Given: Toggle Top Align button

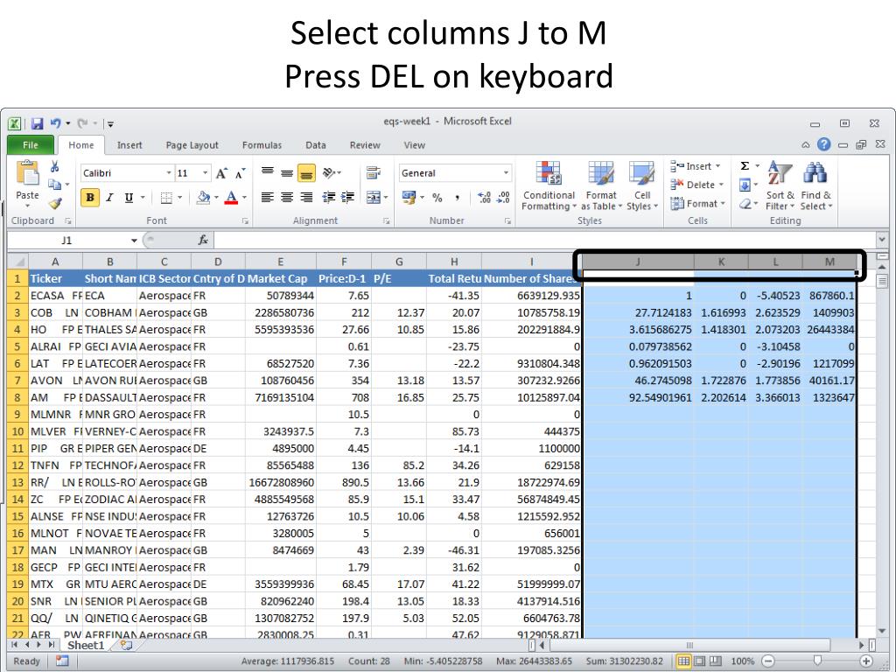Looking at the screenshot, I should pyautogui.click(x=268, y=172).
